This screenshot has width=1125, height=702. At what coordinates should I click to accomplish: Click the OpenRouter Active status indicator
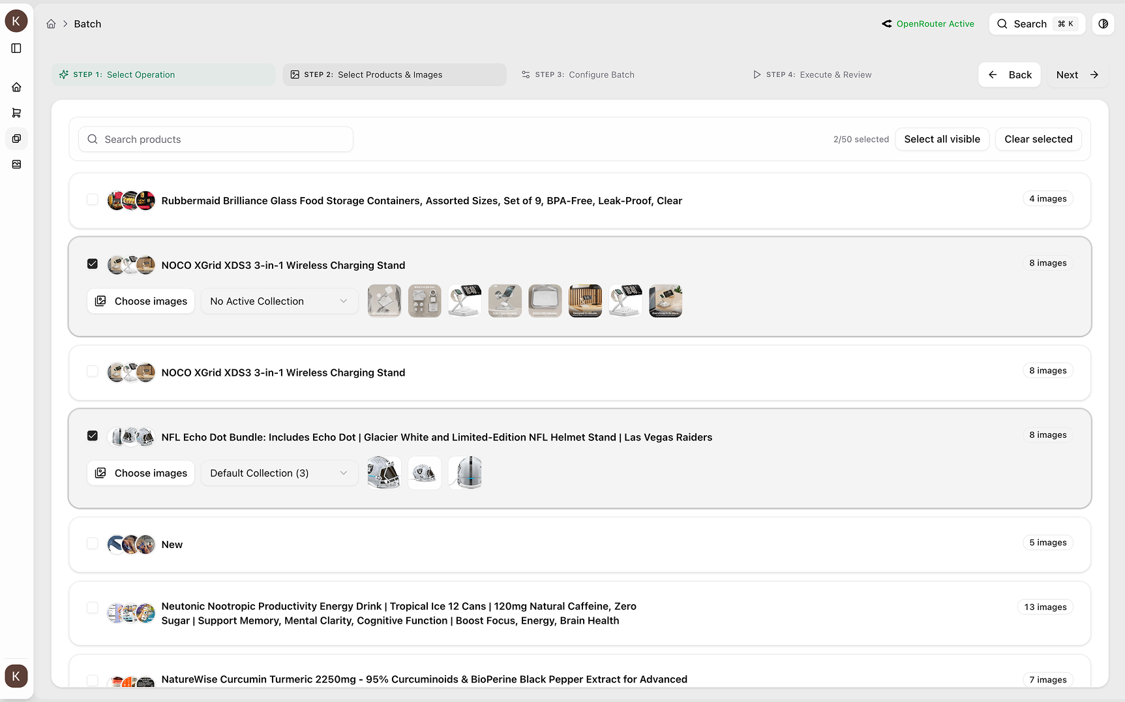tap(927, 23)
